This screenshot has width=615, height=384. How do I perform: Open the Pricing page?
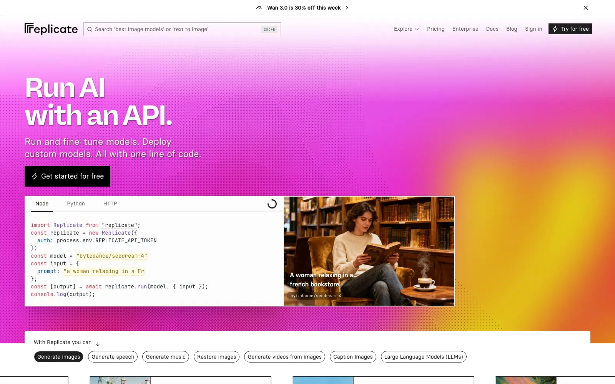pos(435,29)
